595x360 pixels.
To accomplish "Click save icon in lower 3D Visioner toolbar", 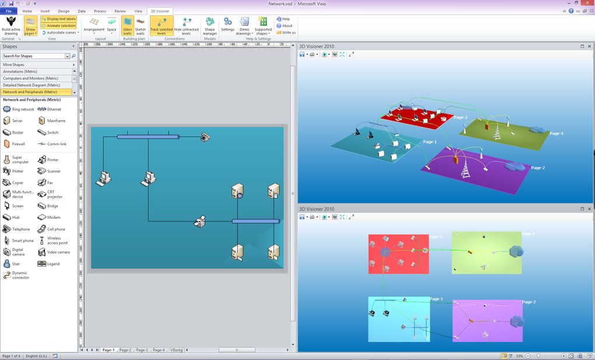I will pos(302,217).
